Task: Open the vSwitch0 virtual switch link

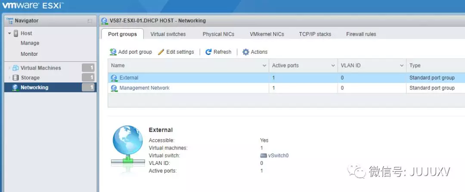Action: pos(278,155)
